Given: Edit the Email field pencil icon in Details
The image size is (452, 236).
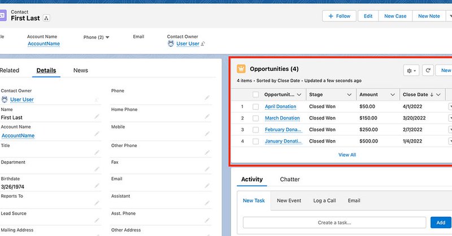Looking at the screenshot, I should [x=207, y=186].
